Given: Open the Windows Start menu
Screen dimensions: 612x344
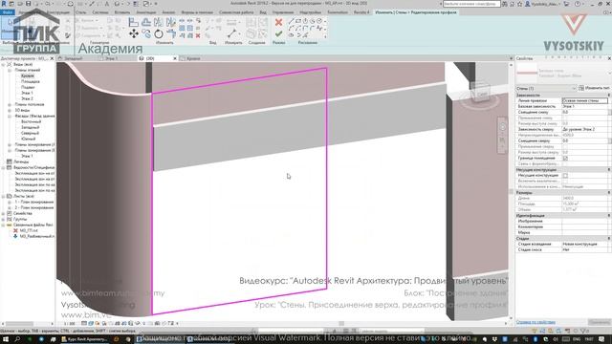Looking at the screenshot, I should pyautogui.click(x=6, y=339).
